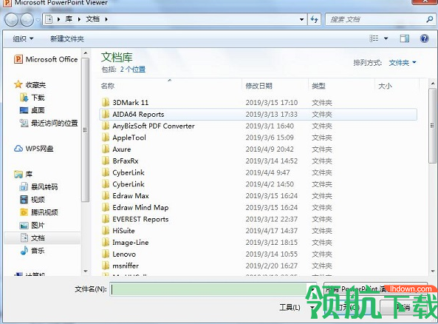438x324 pixels.
Task: Click 库 in the address breadcrumb
Action: click(69, 19)
